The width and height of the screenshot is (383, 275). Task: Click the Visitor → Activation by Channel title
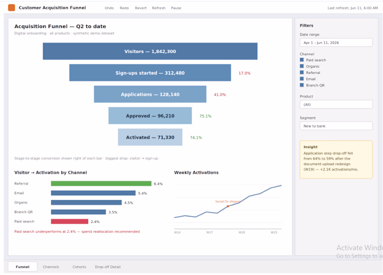(50, 173)
